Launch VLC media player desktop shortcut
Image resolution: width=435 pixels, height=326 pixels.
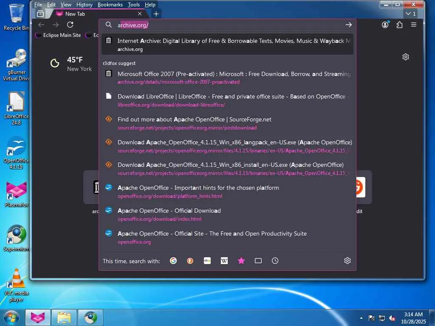[x=16, y=286]
